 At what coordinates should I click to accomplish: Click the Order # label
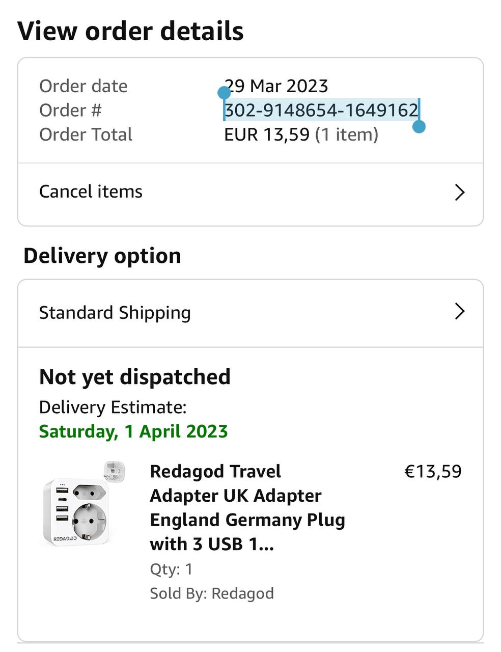(70, 111)
